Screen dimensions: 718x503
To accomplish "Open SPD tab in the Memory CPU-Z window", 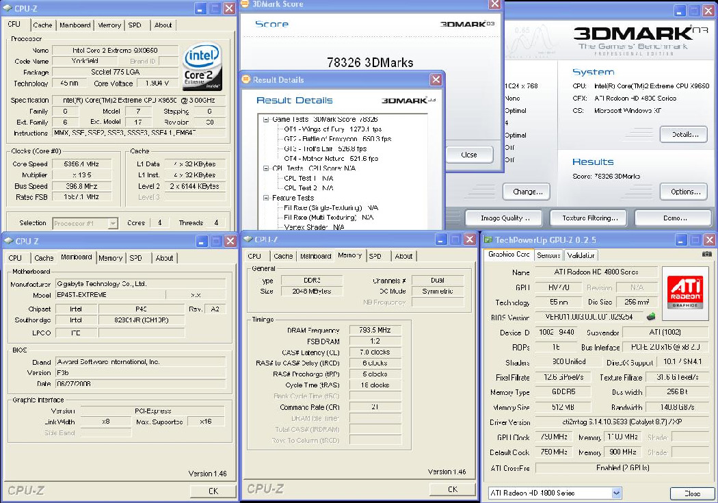I will 375,256.
